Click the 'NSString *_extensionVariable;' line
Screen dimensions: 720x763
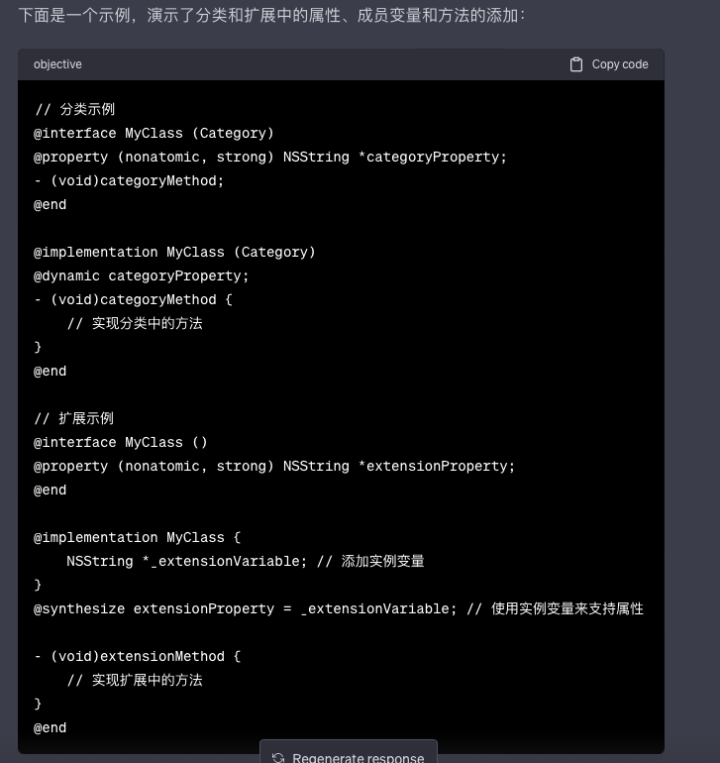[x=187, y=561]
